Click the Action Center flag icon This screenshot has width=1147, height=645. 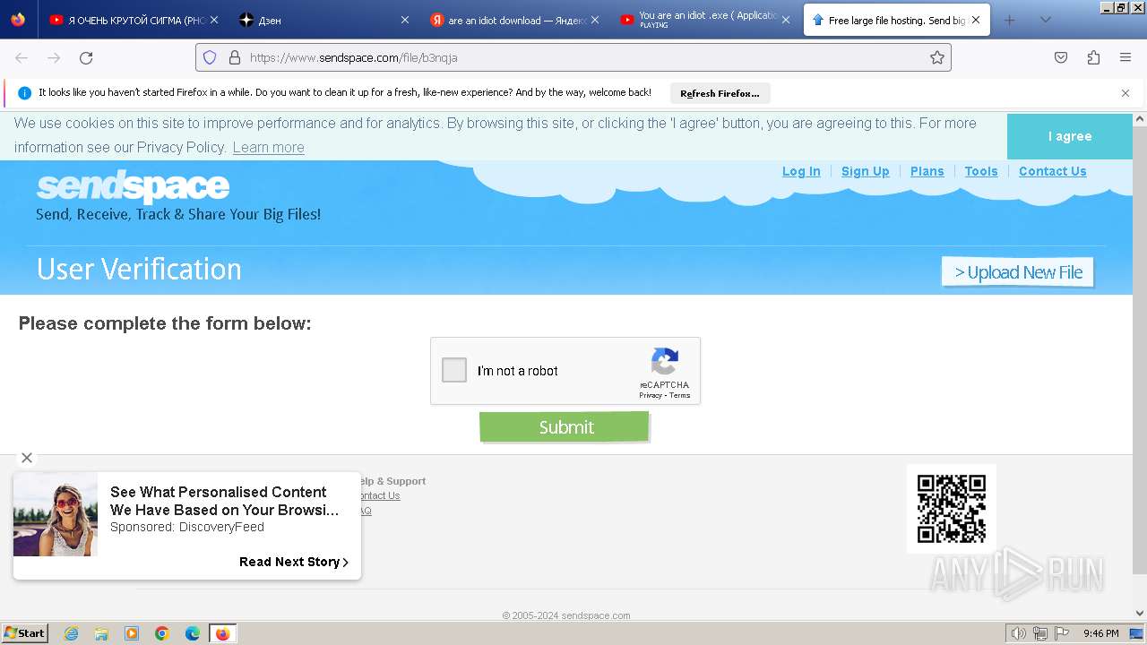[x=1062, y=633]
